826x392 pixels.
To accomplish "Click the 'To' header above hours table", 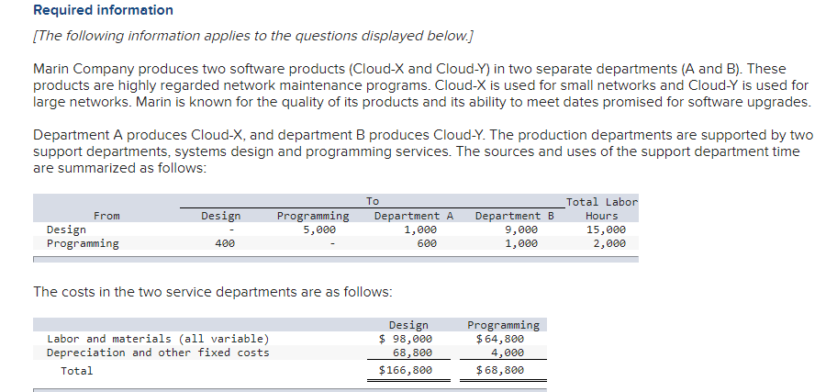I will coord(373,201).
